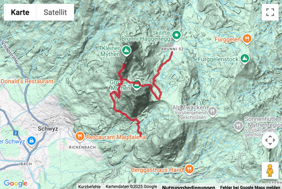Open map camera pan control
Screen dimensions: 282x189
(x=270, y=140)
